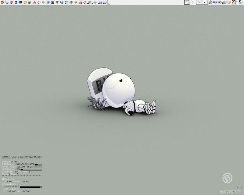The width and height of the screenshot is (244, 195).
Task: Click the Processes count "98"
Action: (x=16, y=172)
